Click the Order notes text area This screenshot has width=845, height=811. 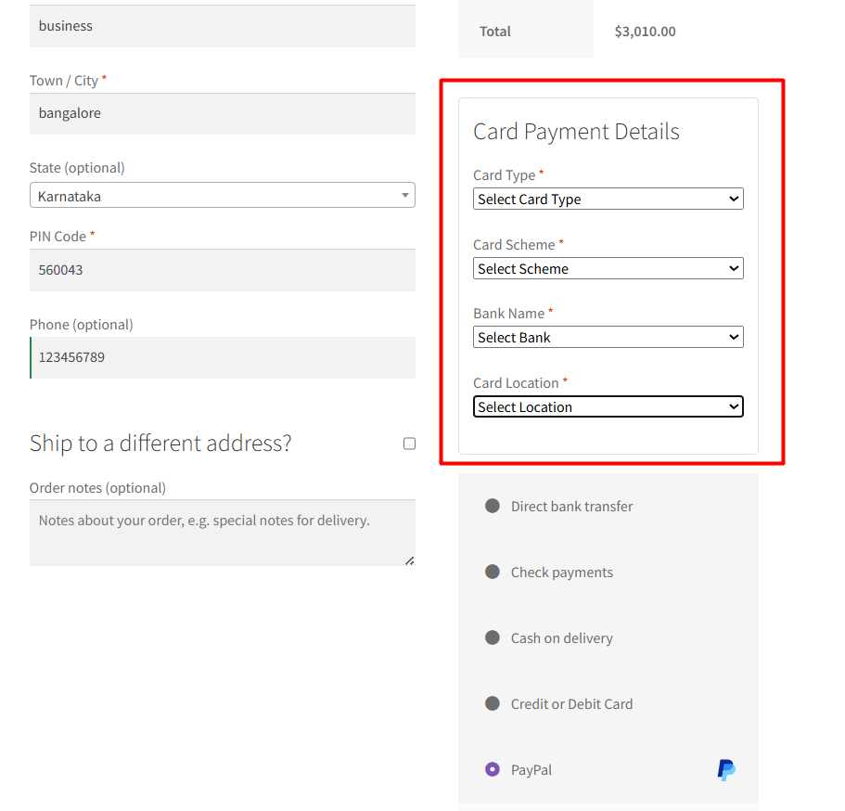pyautogui.click(x=222, y=532)
